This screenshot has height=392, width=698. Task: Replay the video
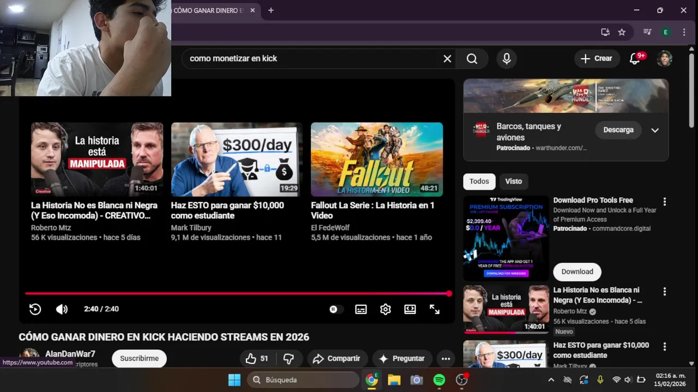(35, 309)
